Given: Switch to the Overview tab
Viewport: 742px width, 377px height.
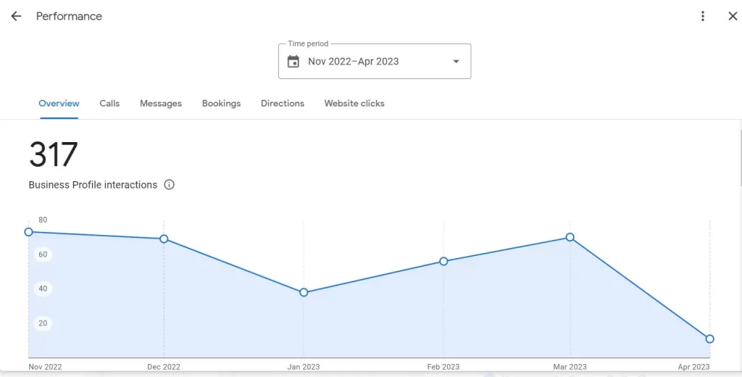Looking at the screenshot, I should pyautogui.click(x=59, y=104).
